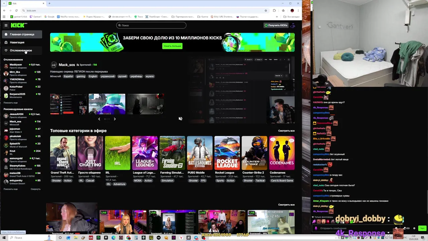Select the украинский tag
The height and width of the screenshot is (241, 428).
point(108,76)
